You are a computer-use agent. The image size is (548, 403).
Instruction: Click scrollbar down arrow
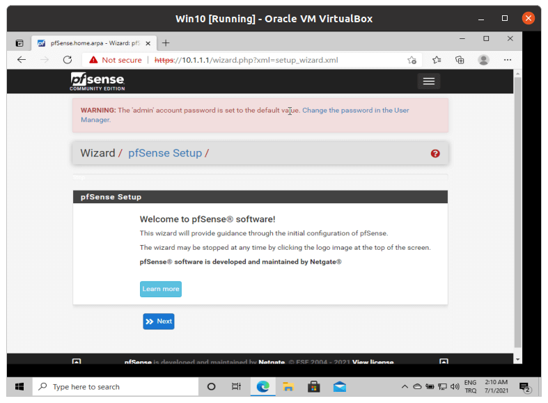point(517,359)
